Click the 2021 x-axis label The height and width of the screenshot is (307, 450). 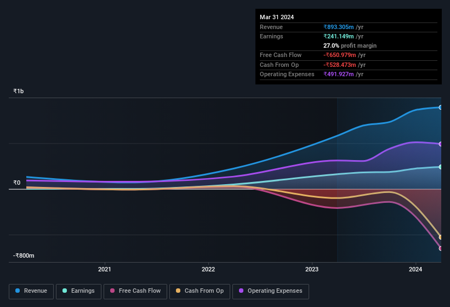105,269
